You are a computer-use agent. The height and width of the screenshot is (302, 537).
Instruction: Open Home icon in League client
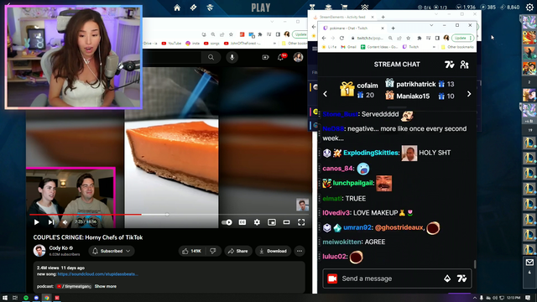[x=177, y=8]
